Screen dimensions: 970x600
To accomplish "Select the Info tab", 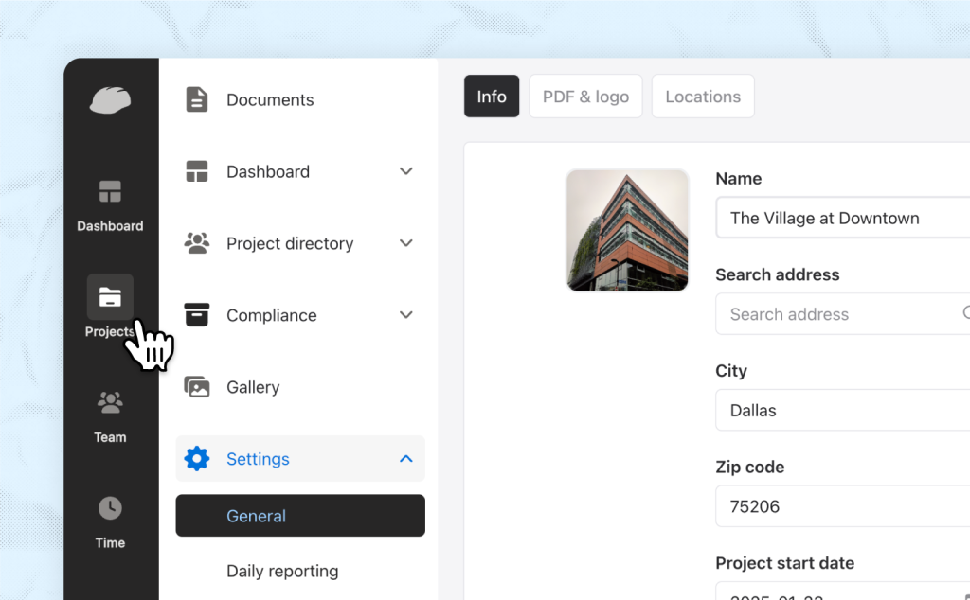I will tap(491, 96).
